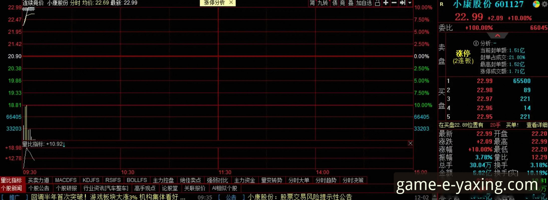Select the RSIFS indicator tab
The height and width of the screenshot is (200, 548).
[x=113, y=180]
